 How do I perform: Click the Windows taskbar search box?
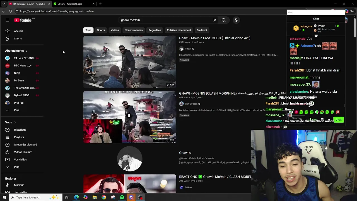pyautogui.click(x=36, y=197)
